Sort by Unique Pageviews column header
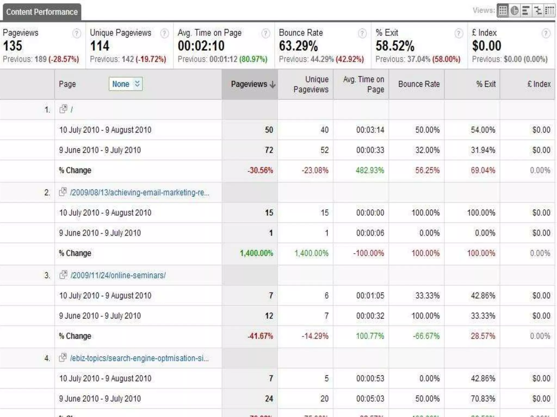557x417 pixels. pyautogui.click(x=311, y=84)
